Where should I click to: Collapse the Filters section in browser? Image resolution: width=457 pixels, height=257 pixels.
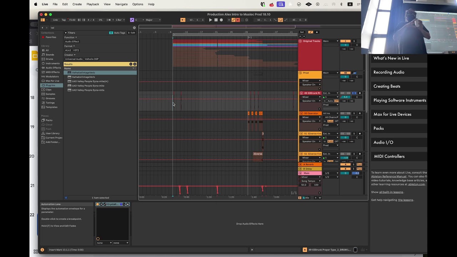click(x=66, y=33)
